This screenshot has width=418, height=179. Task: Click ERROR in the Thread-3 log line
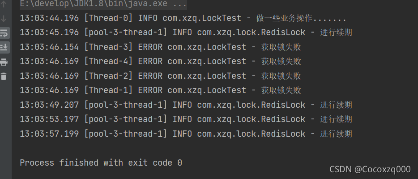(150, 47)
